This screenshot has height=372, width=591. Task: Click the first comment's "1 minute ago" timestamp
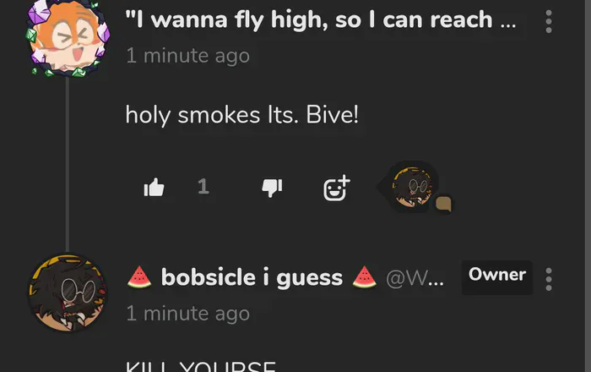(187, 56)
